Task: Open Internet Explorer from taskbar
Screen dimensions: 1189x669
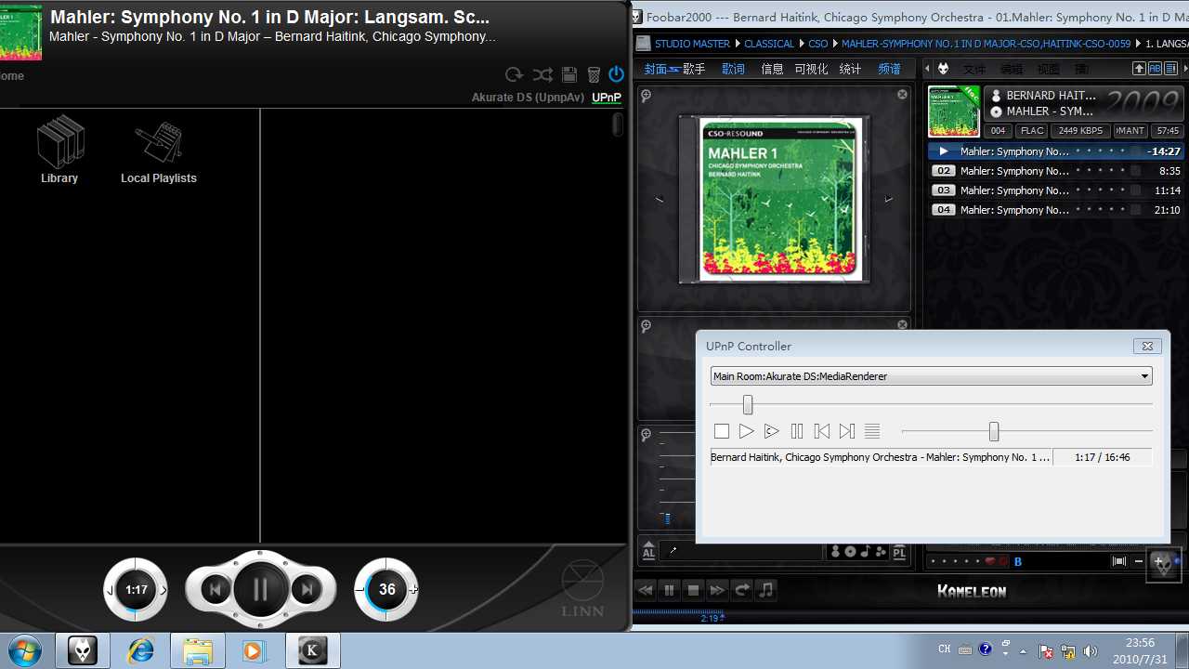Action: point(140,650)
